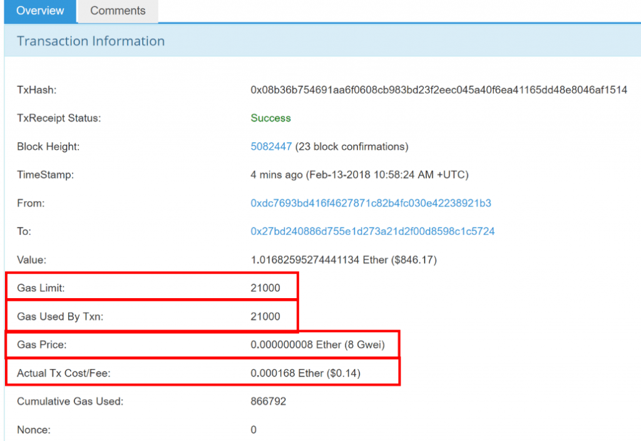Open block 5082447 link

click(x=271, y=147)
